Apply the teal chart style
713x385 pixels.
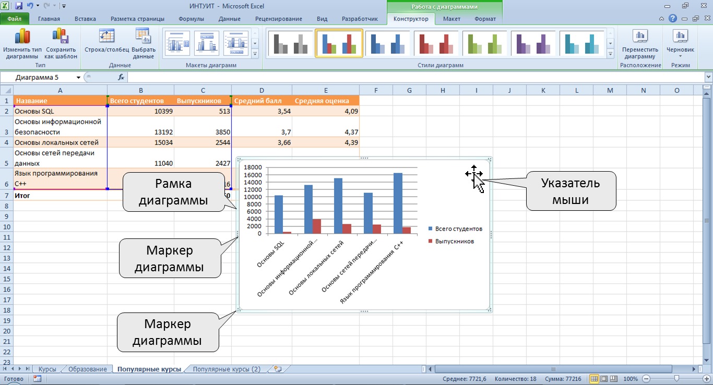(582, 44)
